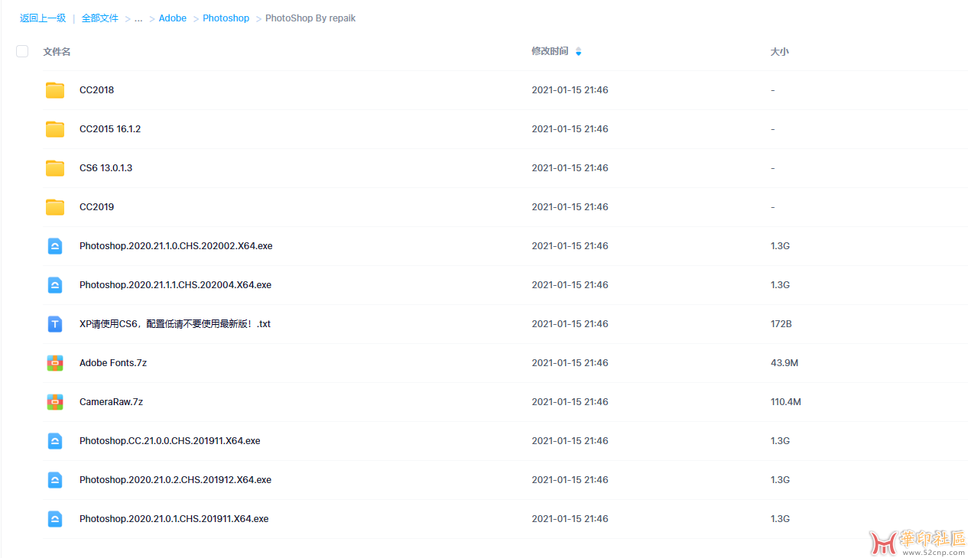The width and height of the screenshot is (968, 558).
Task: Toggle the sort arrow next to 修改时间
Action: click(578, 52)
